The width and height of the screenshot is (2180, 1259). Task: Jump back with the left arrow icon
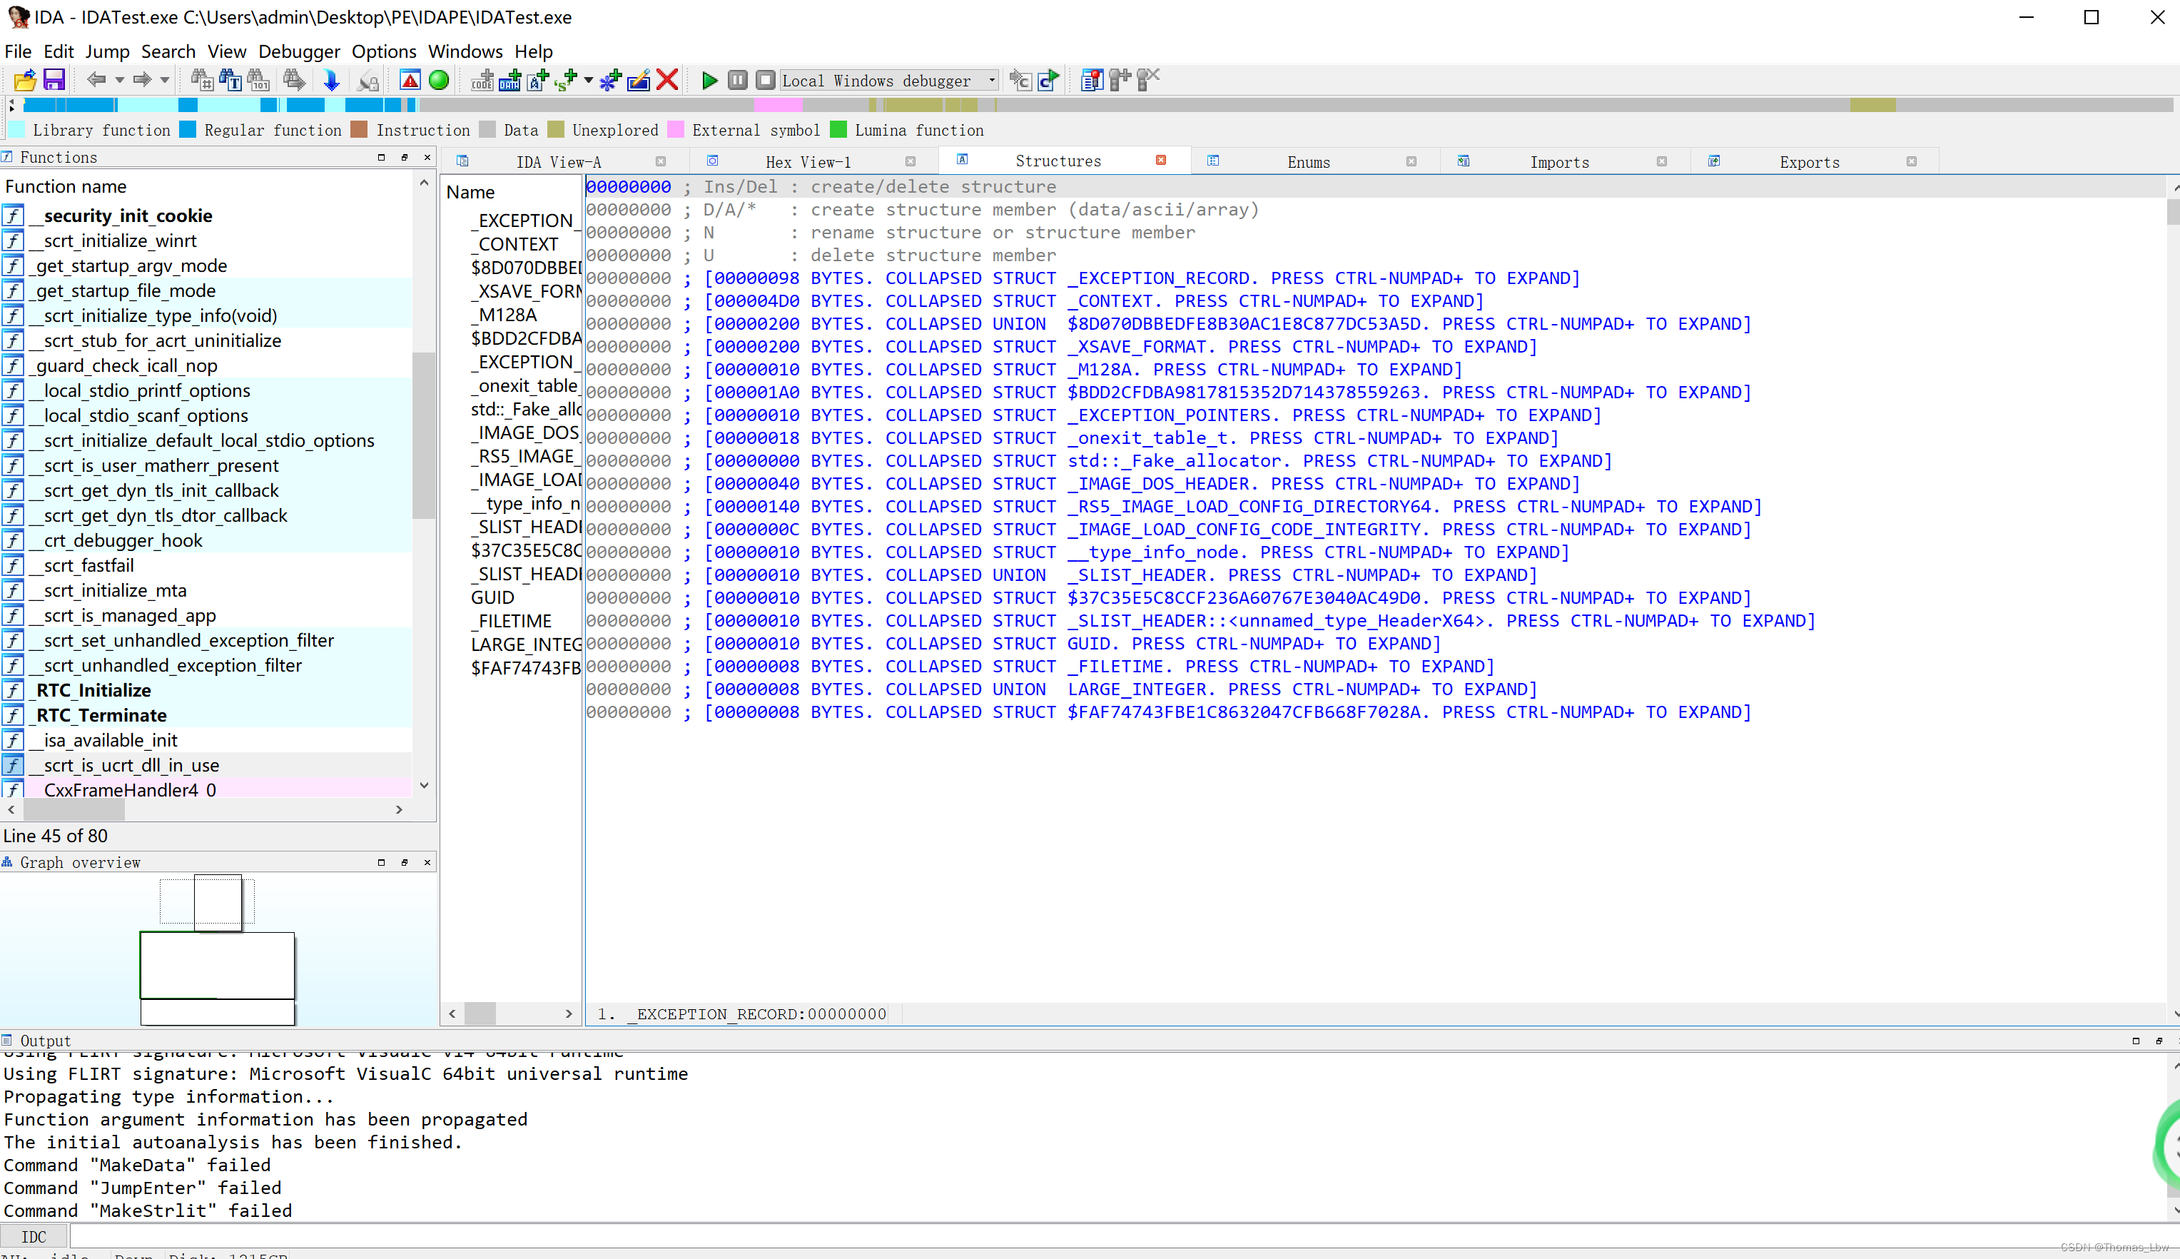96,81
